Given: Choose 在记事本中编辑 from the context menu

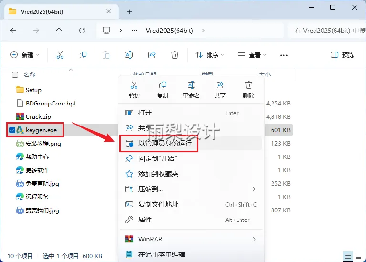Looking at the screenshot, I should point(191,254).
